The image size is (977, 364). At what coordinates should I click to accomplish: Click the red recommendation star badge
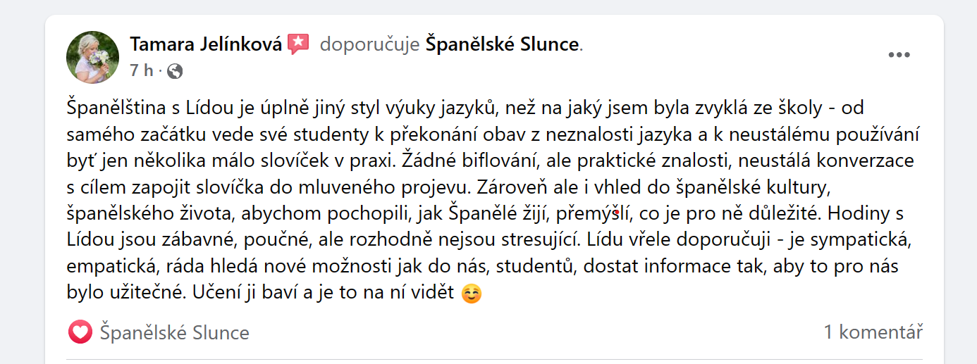(298, 44)
